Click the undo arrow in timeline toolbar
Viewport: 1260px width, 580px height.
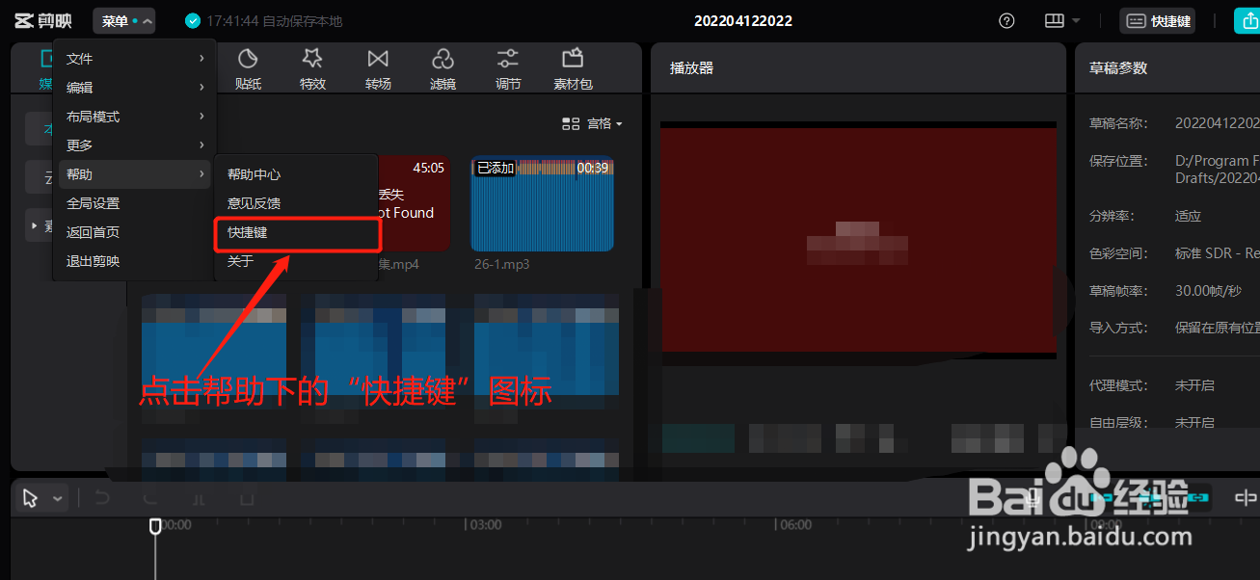[102, 498]
